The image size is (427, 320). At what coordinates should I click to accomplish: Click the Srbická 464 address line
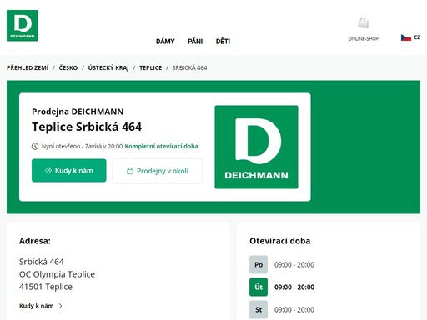click(42, 262)
